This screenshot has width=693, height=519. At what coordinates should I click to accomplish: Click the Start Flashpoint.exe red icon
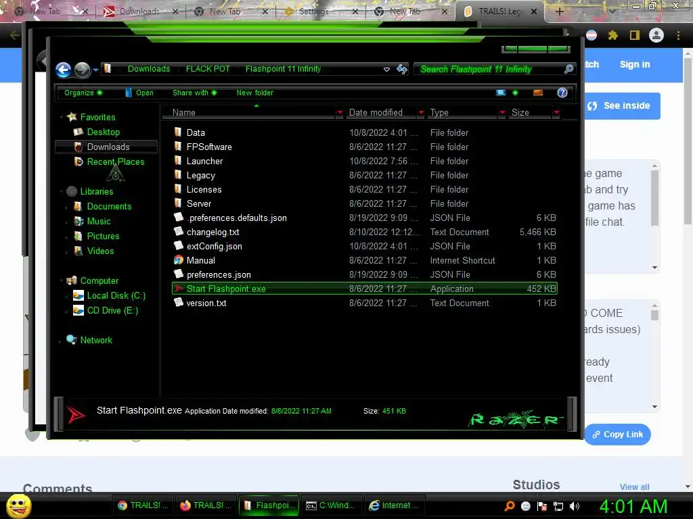[179, 289]
